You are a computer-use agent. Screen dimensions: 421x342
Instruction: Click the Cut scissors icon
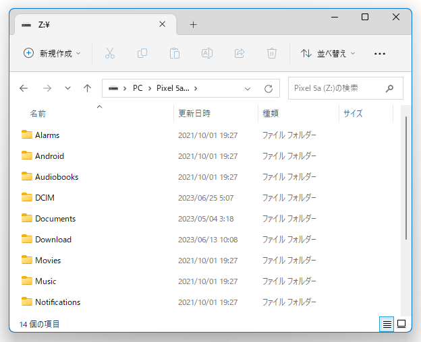coord(110,53)
